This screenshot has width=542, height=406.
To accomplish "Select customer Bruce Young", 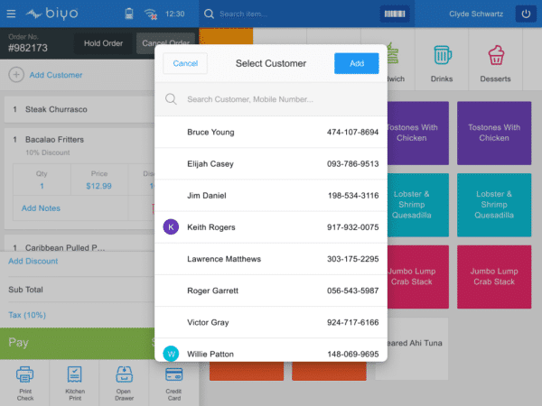I will tap(271, 132).
